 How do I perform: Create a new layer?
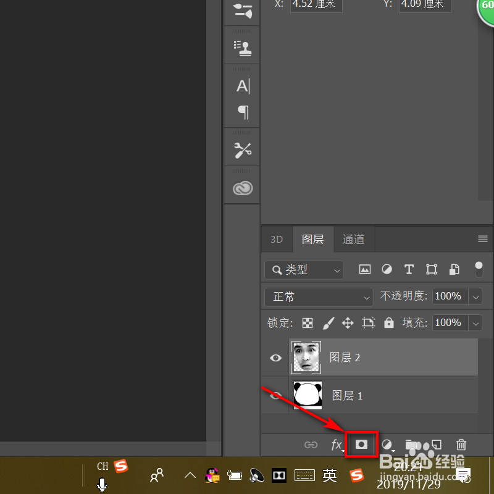pyautogui.click(x=436, y=445)
